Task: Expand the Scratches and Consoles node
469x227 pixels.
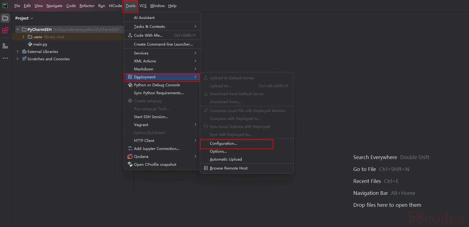Action: click(x=18, y=59)
